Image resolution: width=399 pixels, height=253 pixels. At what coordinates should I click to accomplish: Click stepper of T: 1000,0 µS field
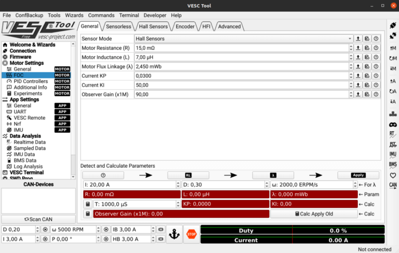pyautogui.click(x=178, y=204)
